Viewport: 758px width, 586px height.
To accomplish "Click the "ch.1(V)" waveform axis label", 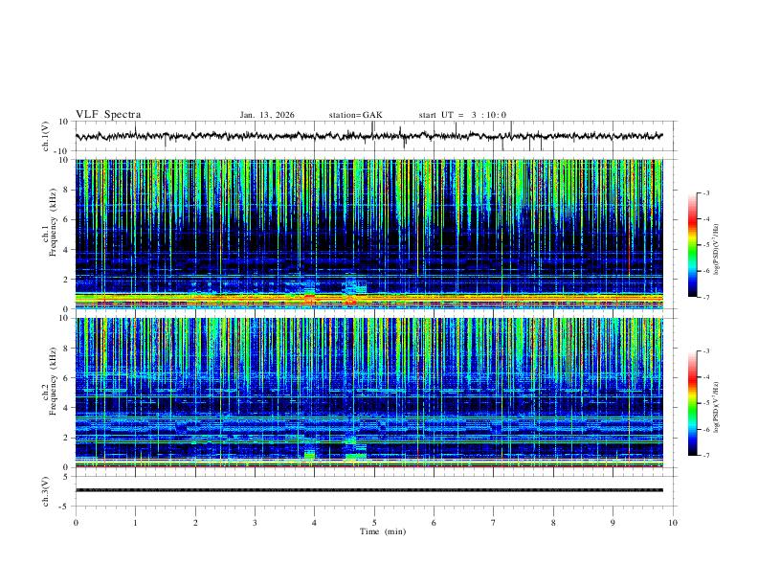I will coord(46,136).
